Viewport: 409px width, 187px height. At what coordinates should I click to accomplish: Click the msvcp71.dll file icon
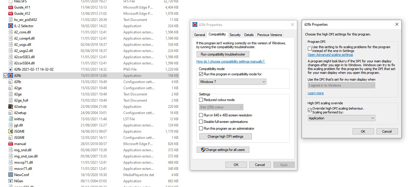click(x=11, y=162)
